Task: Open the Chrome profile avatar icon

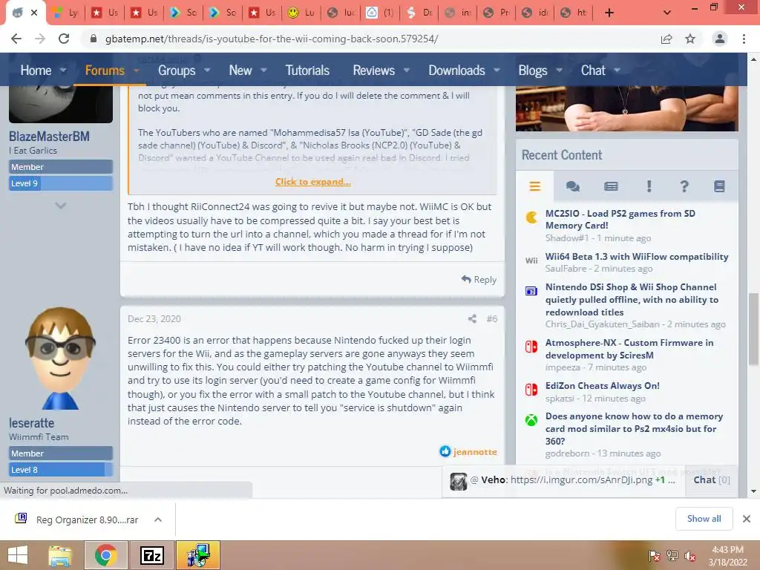Action: pyautogui.click(x=720, y=39)
